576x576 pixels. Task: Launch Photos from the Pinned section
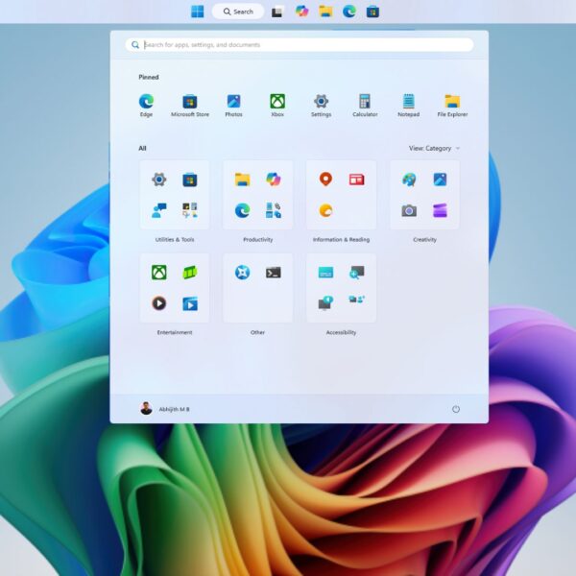pos(233,105)
